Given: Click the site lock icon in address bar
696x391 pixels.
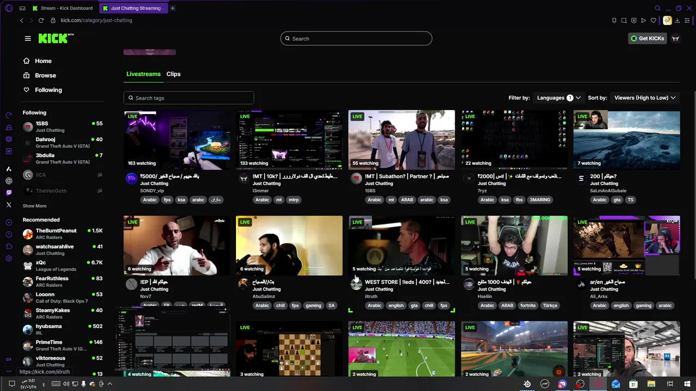Looking at the screenshot, I should [x=53, y=20].
